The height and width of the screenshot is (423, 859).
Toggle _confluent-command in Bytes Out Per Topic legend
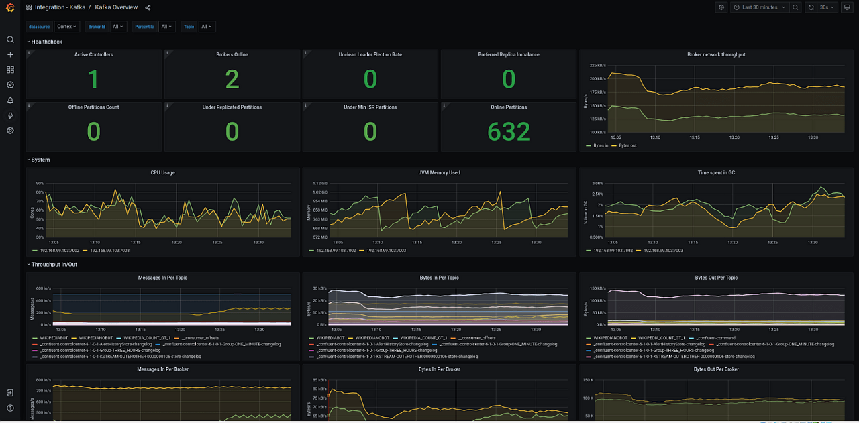pyautogui.click(x=716, y=338)
